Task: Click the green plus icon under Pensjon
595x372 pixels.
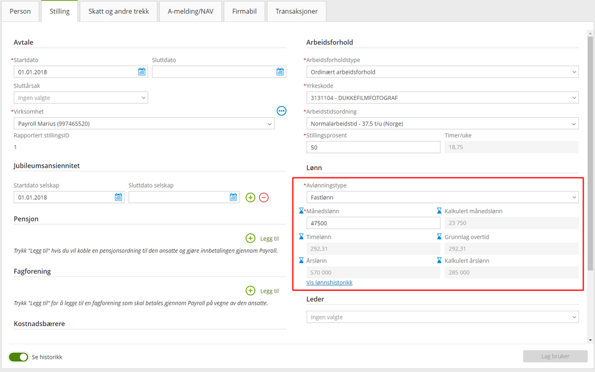Action: (x=250, y=238)
